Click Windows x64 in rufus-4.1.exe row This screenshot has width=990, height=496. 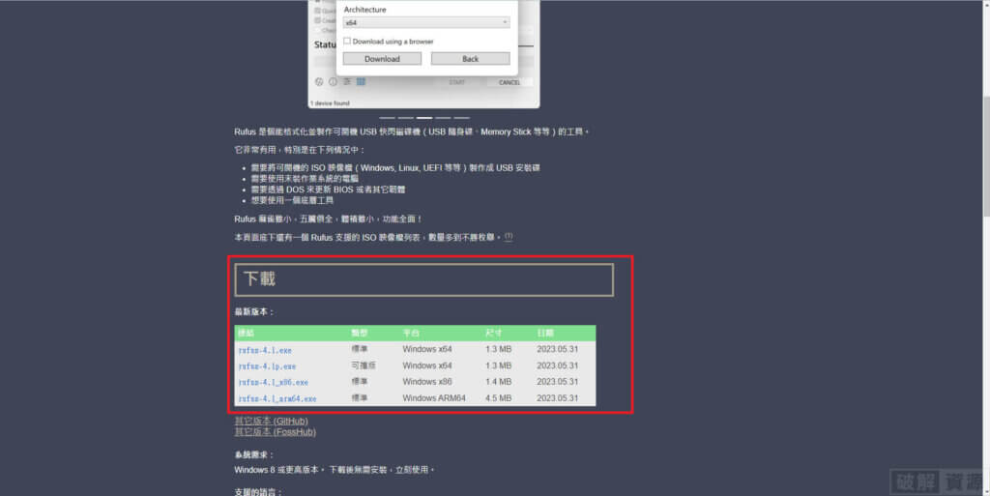point(426,349)
